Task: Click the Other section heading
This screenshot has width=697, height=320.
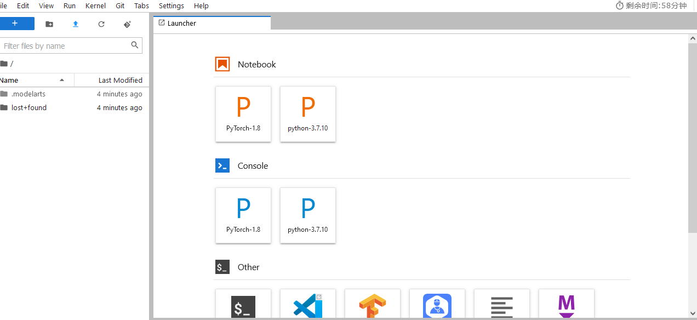Action: click(x=249, y=267)
